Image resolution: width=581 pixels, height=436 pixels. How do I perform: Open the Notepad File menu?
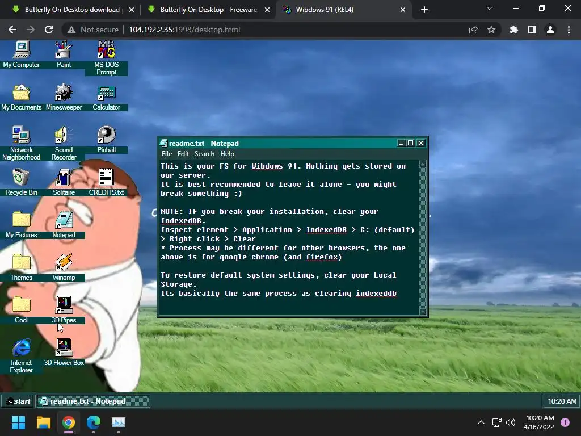point(167,154)
